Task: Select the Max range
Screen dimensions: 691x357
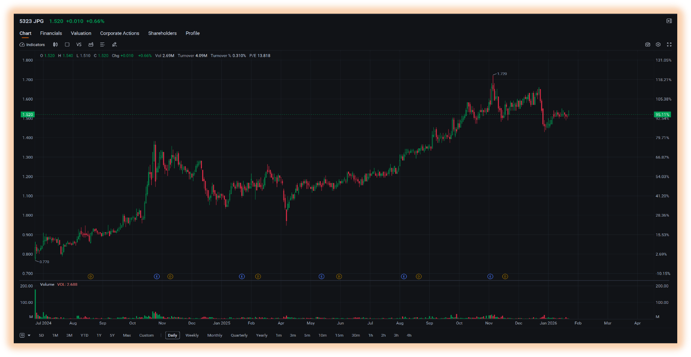Action: click(127, 335)
